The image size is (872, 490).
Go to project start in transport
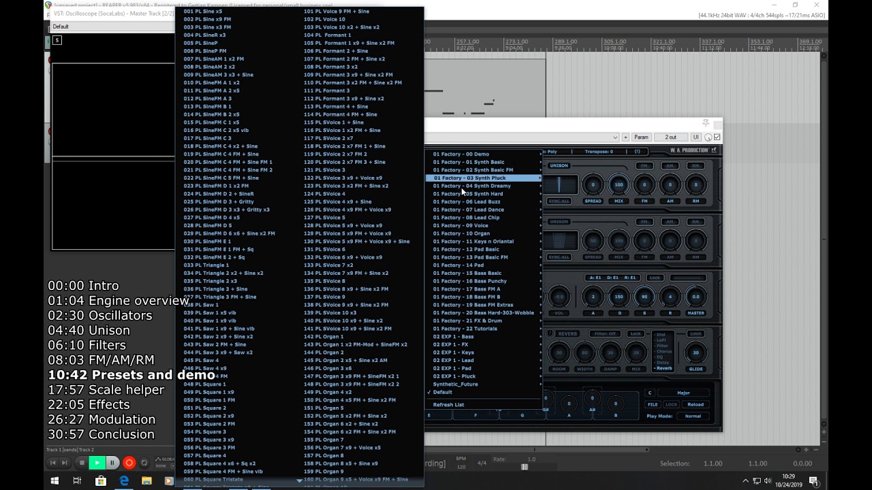tap(52, 463)
